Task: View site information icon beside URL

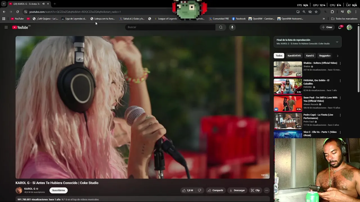Action: (x=26, y=12)
